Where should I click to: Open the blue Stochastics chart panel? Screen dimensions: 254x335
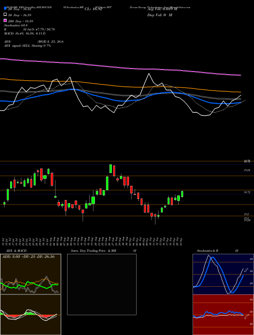223,274
